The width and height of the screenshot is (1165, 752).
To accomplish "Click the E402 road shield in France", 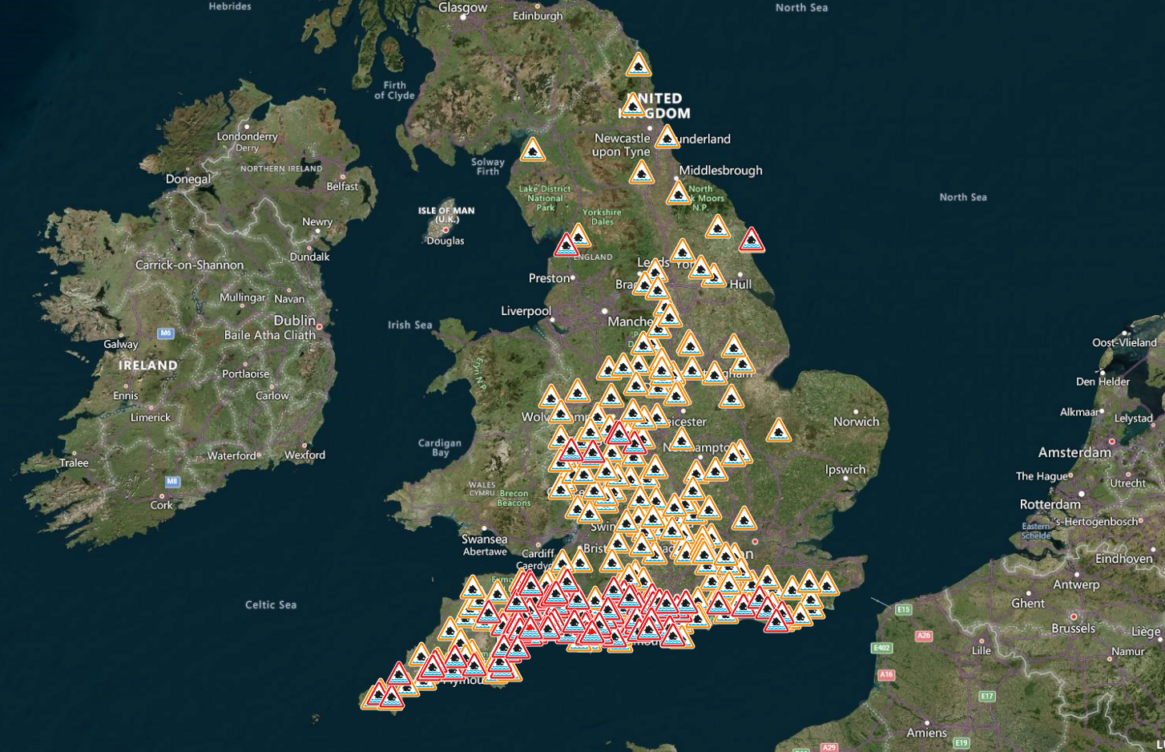I will 881,648.
